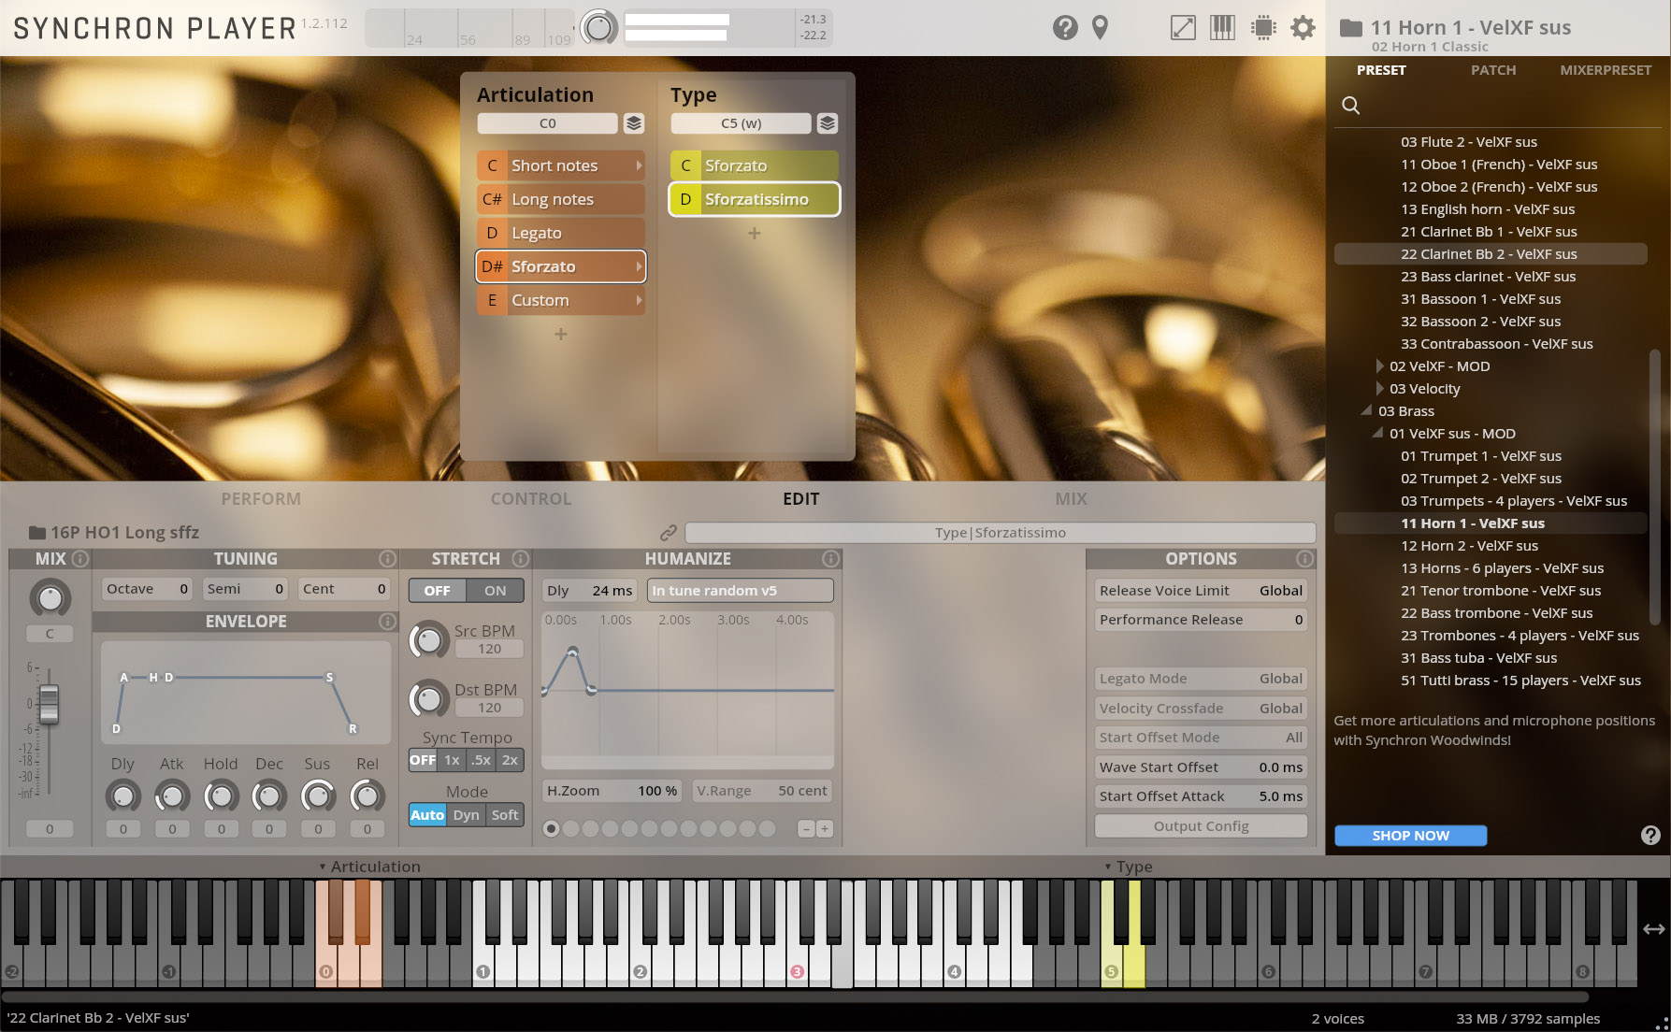The width and height of the screenshot is (1671, 1032).
Task: Switch to the PERFORM tab
Action: coord(261,499)
